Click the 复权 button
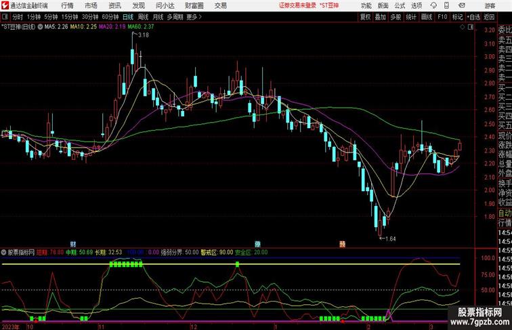 [x=365, y=17]
